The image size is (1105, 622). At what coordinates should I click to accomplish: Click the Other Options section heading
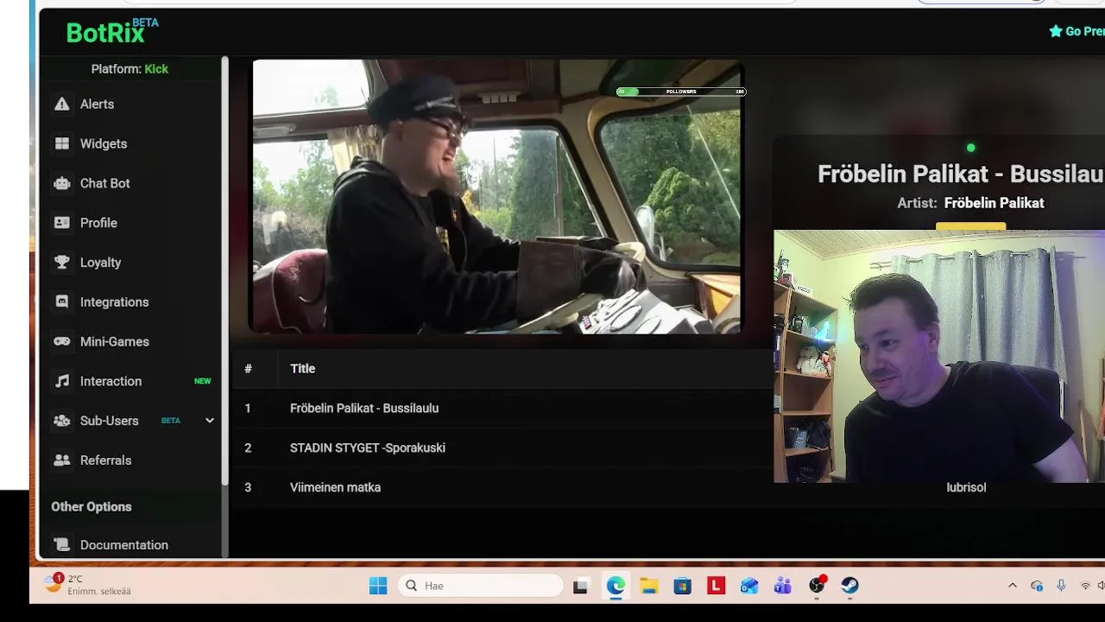click(x=92, y=507)
